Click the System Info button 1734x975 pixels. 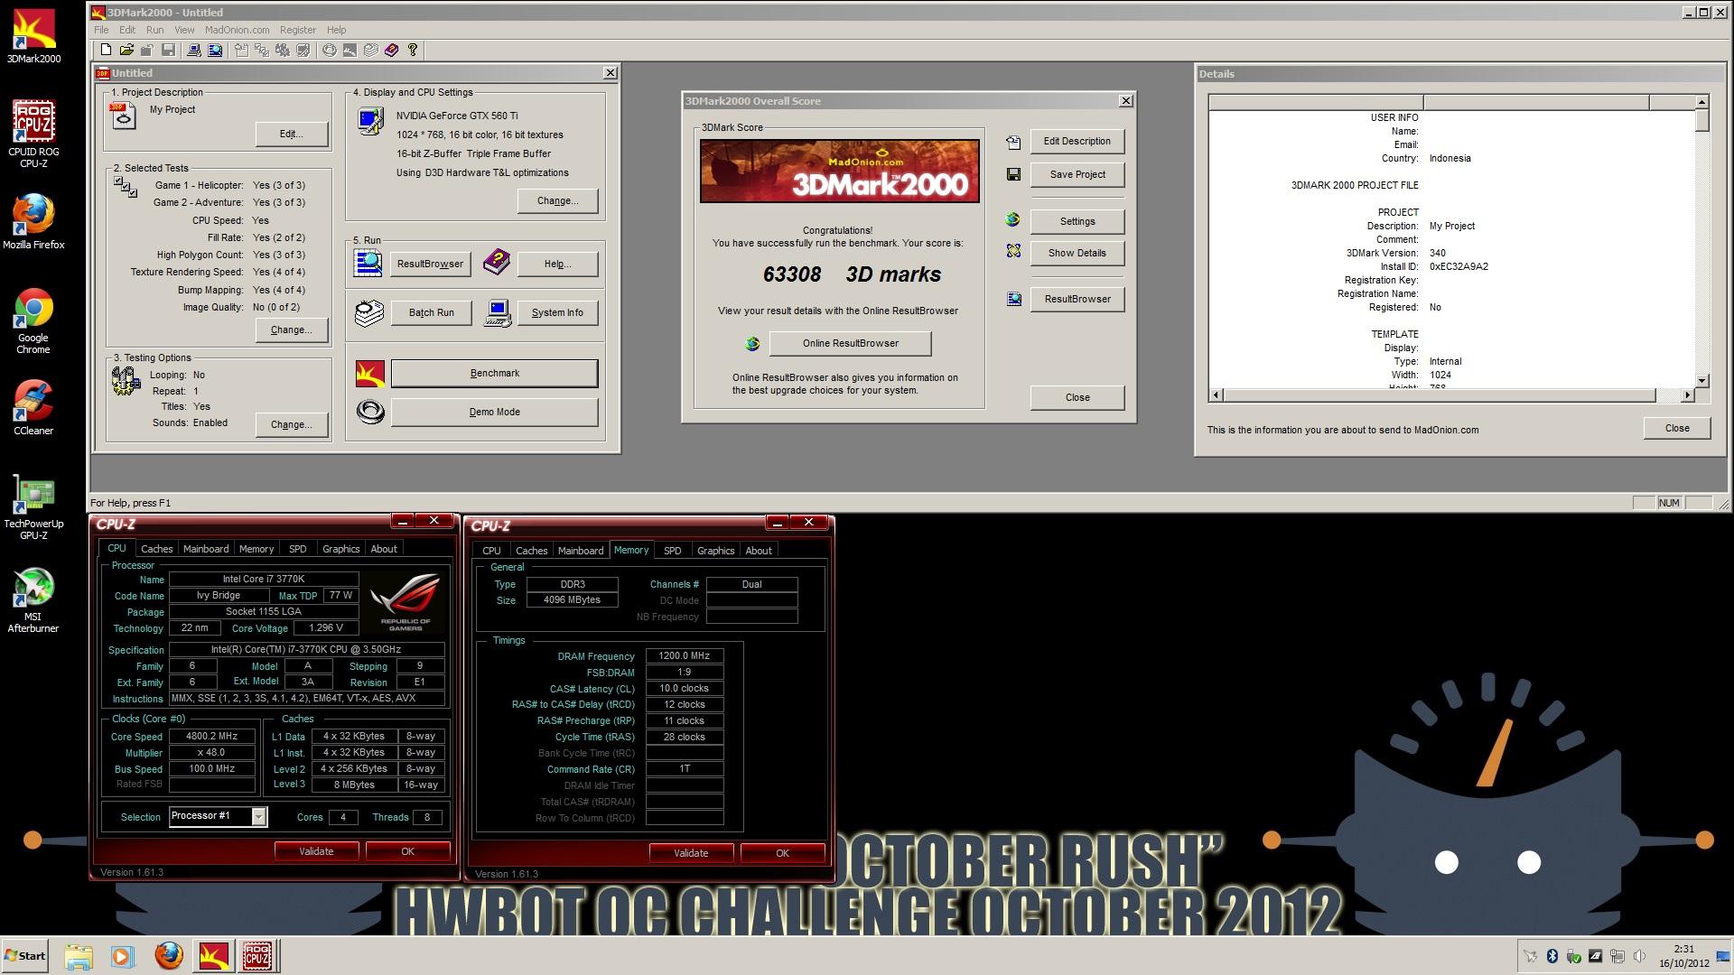557,312
